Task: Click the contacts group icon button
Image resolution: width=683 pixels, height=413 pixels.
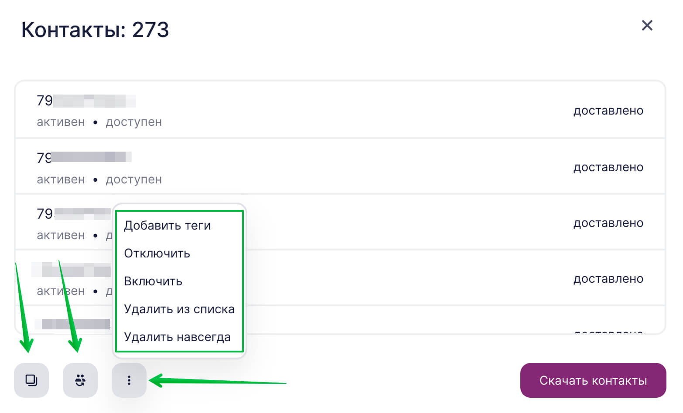Action: tap(80, 380)
